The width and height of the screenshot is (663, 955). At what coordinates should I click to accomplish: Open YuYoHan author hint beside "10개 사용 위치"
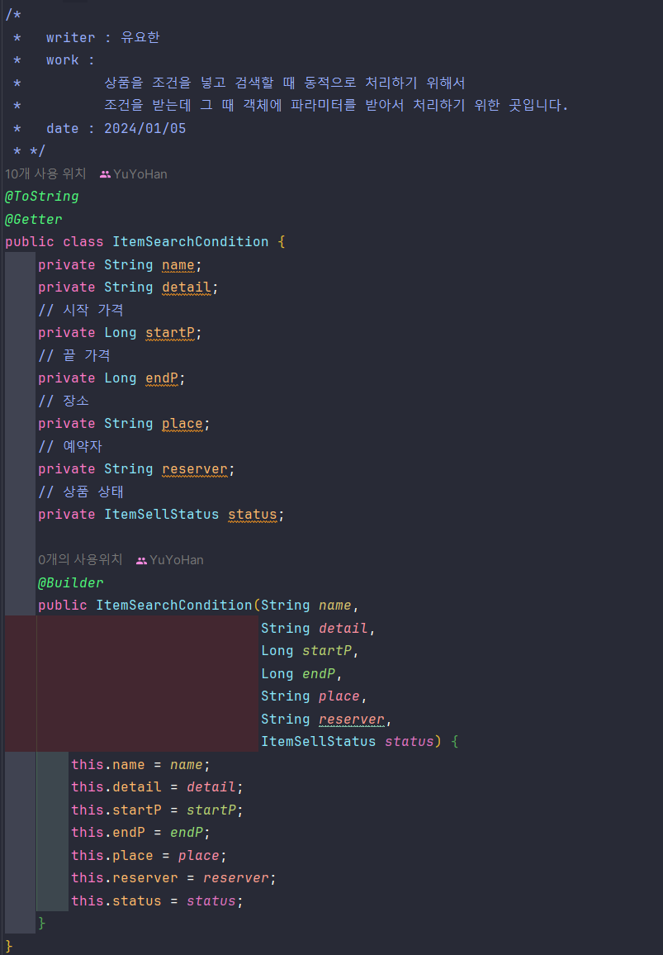click(140, 174)
